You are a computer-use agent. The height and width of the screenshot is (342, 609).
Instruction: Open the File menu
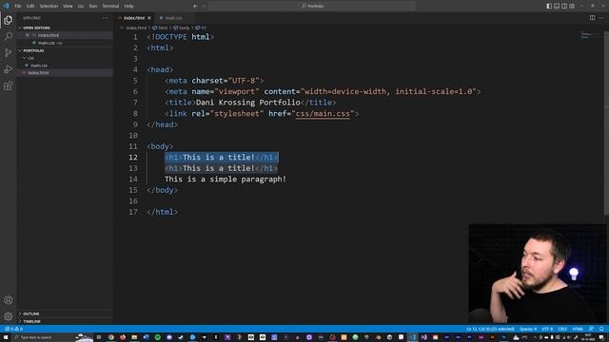pos(18,7)
